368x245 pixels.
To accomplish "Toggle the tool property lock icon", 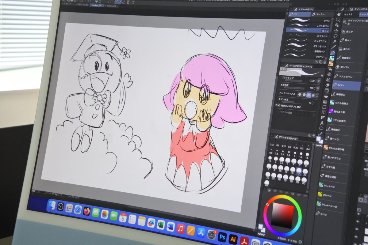I will pos(322,74).
